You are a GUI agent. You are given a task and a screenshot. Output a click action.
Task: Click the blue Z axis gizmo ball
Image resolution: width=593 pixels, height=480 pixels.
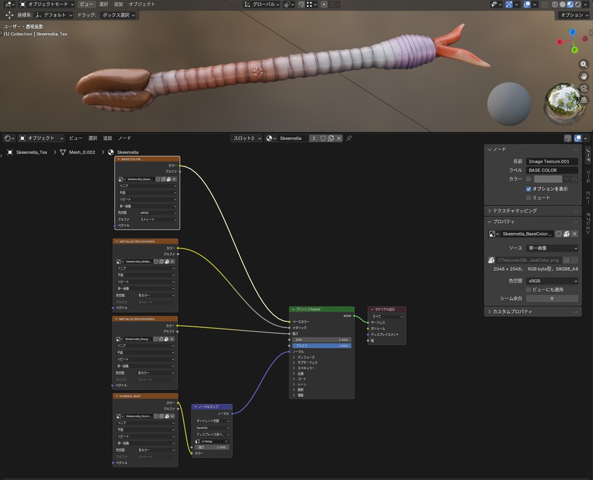click(572, 32)
